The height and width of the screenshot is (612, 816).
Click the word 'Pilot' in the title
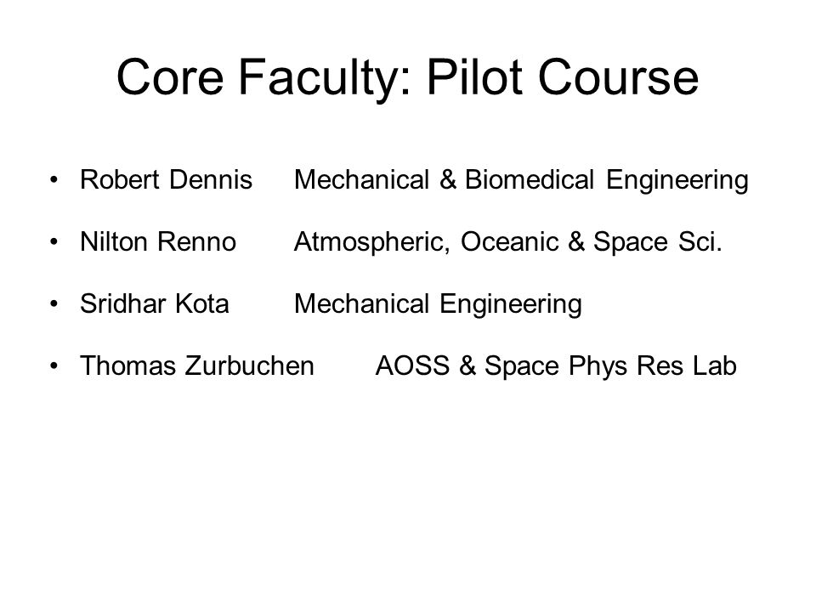click(x=474, y=77)
